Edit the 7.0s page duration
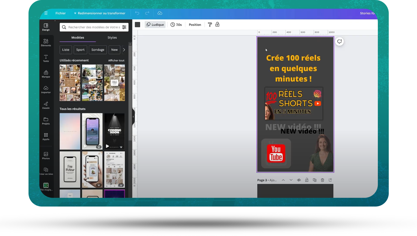 click(x=176, y=25)
